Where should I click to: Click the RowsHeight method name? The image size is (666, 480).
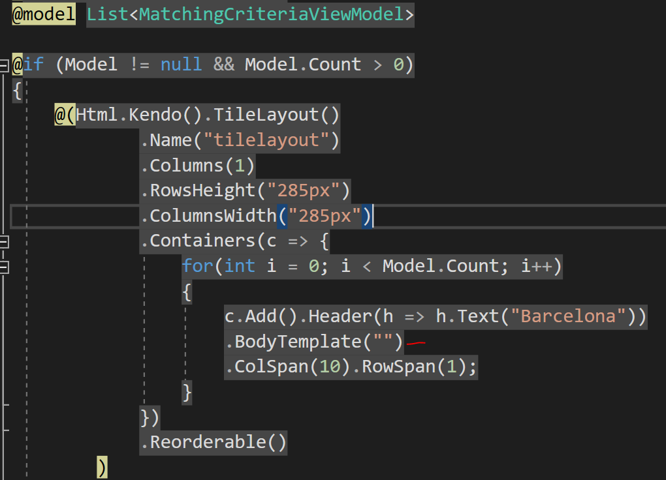[x=202, y=190]
